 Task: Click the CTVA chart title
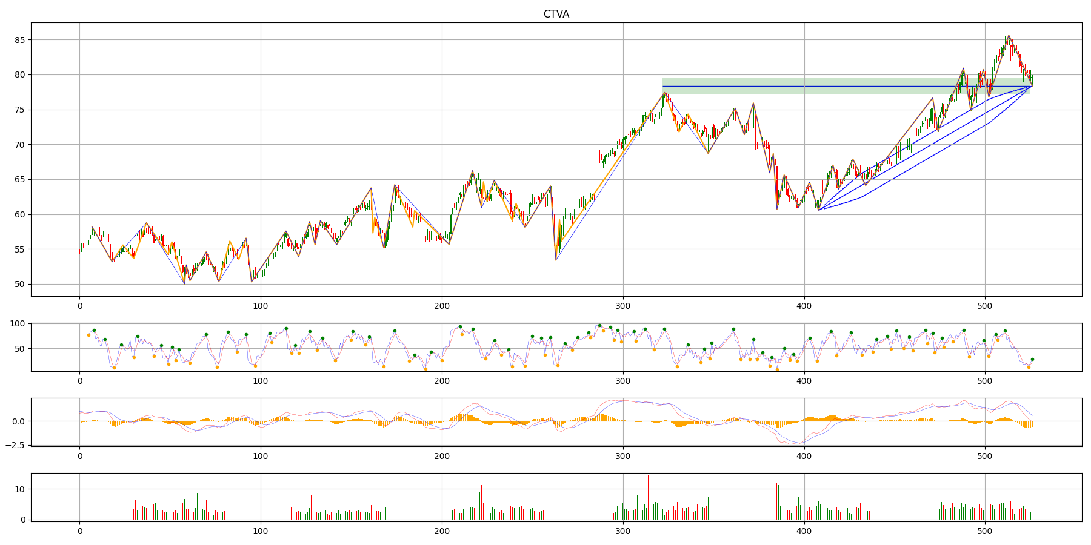pos(556,14)
